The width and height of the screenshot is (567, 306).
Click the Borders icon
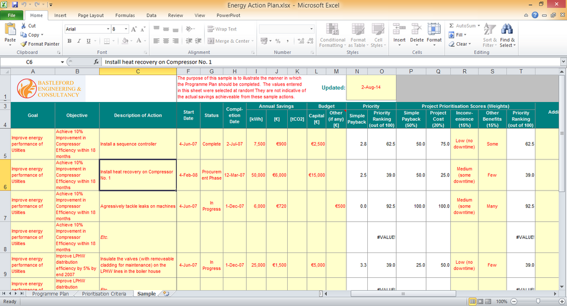107,41
